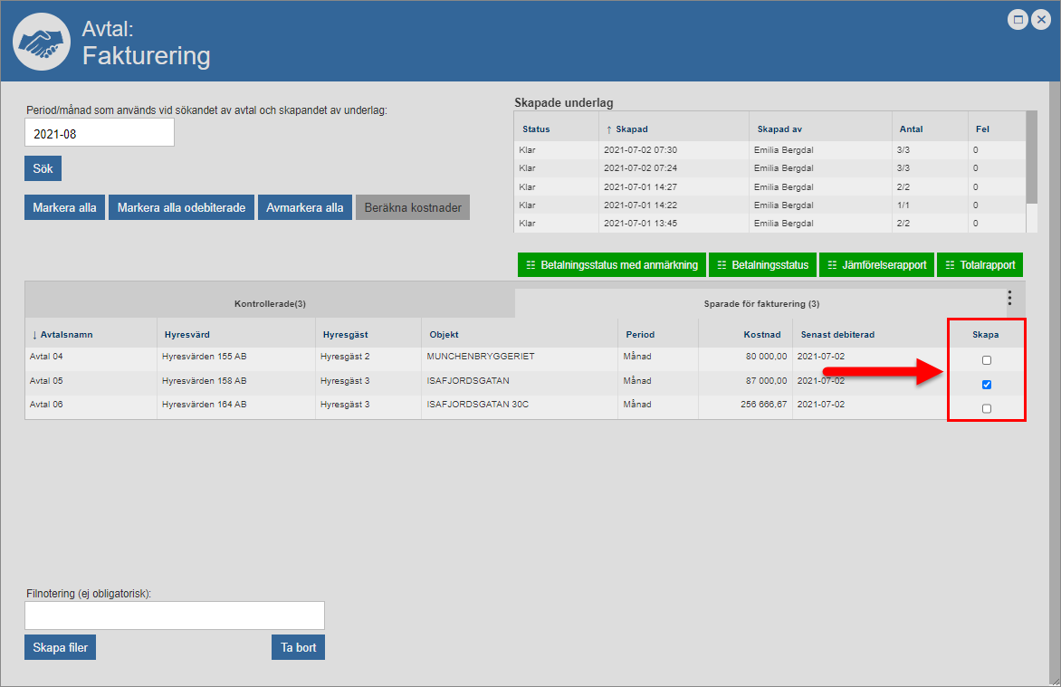Sort by the Avtalsnamn column header

coord(66,335)
